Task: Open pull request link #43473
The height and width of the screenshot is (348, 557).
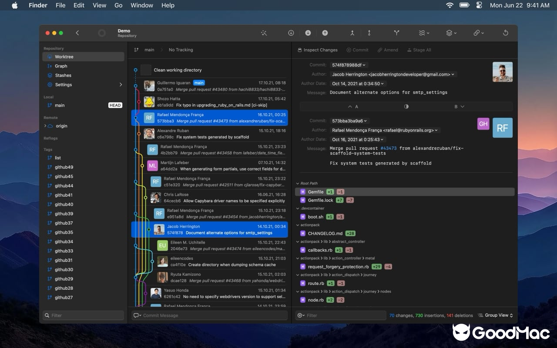Action: [x=389, y=148]
